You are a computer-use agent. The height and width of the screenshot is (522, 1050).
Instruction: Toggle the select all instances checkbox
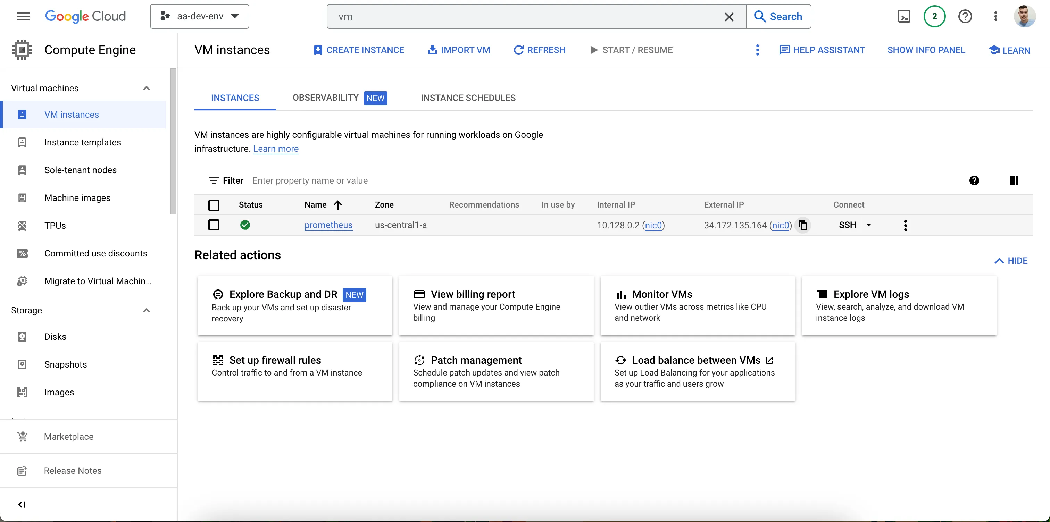[214, 205]
